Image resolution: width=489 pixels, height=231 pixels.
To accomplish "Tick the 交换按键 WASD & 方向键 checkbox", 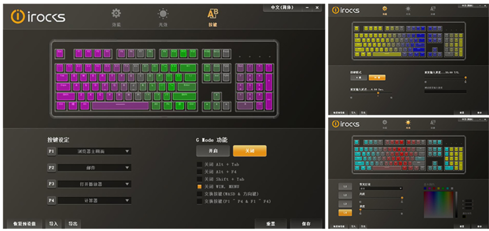I will pos(199,194).
